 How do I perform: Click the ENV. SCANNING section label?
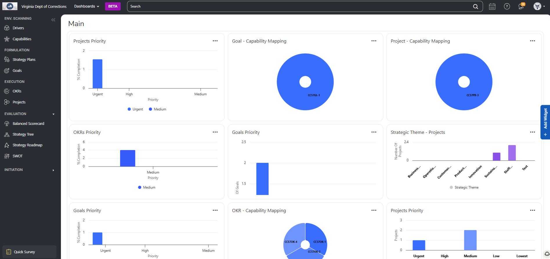(18, 19)
